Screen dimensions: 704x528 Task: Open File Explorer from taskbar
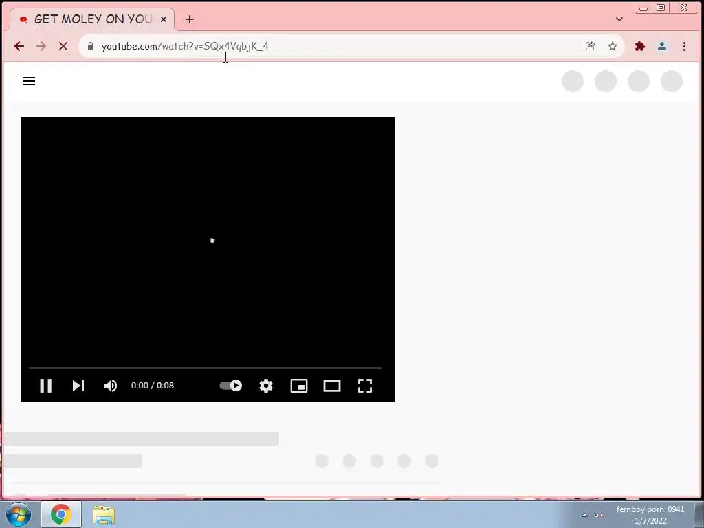pos(104,515)
